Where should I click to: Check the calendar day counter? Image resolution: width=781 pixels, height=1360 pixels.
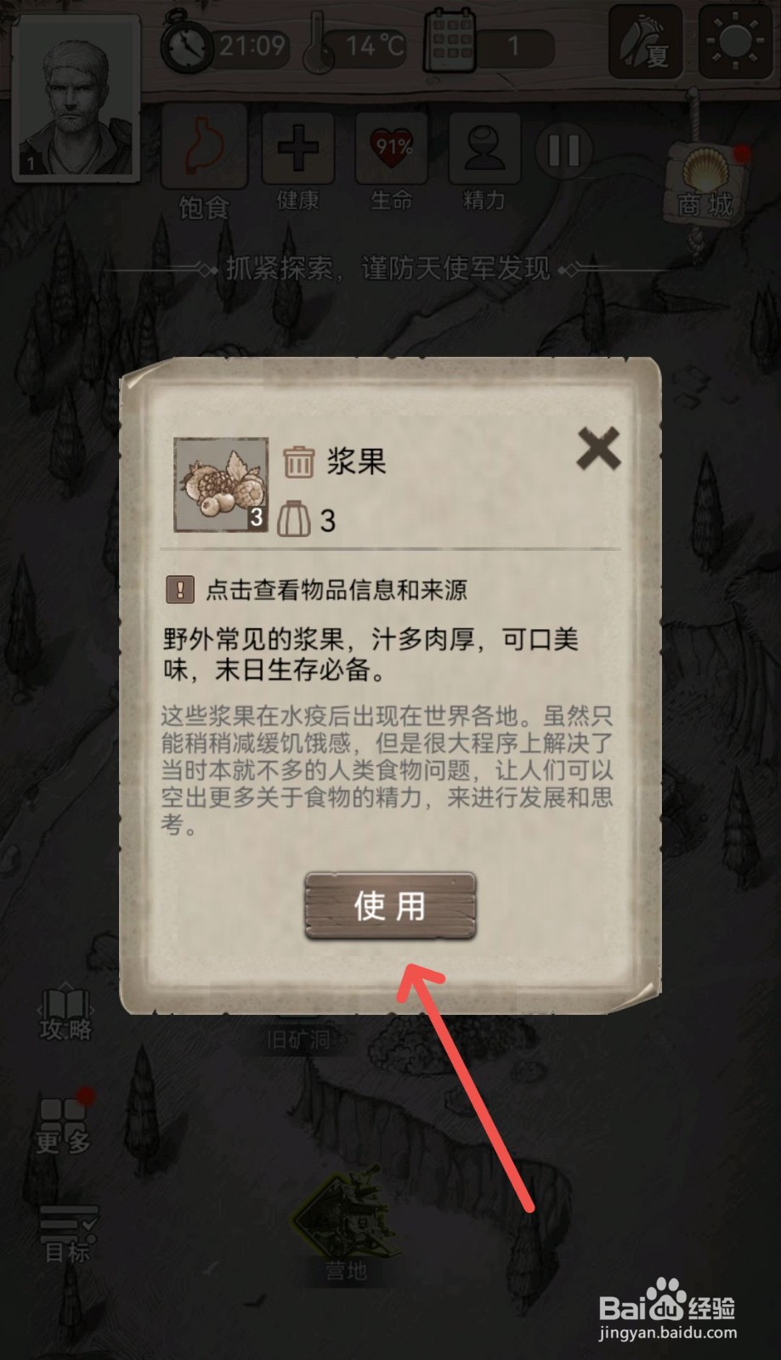(x=487, y=44)
